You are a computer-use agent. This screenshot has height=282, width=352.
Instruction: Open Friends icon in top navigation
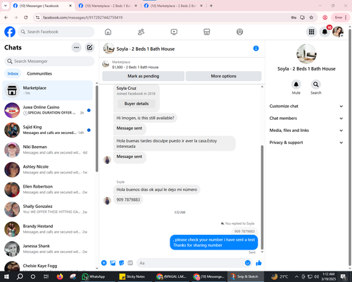tap(141, 32)
